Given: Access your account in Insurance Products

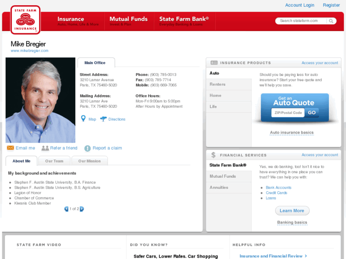Looking at the screenshot, I should (x=320, y=63).
